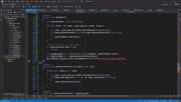The width and height of the screenshot is (181, 102).
Task: Switch to the GameSettings.cs tab
Action: click(x=42, y=10)
